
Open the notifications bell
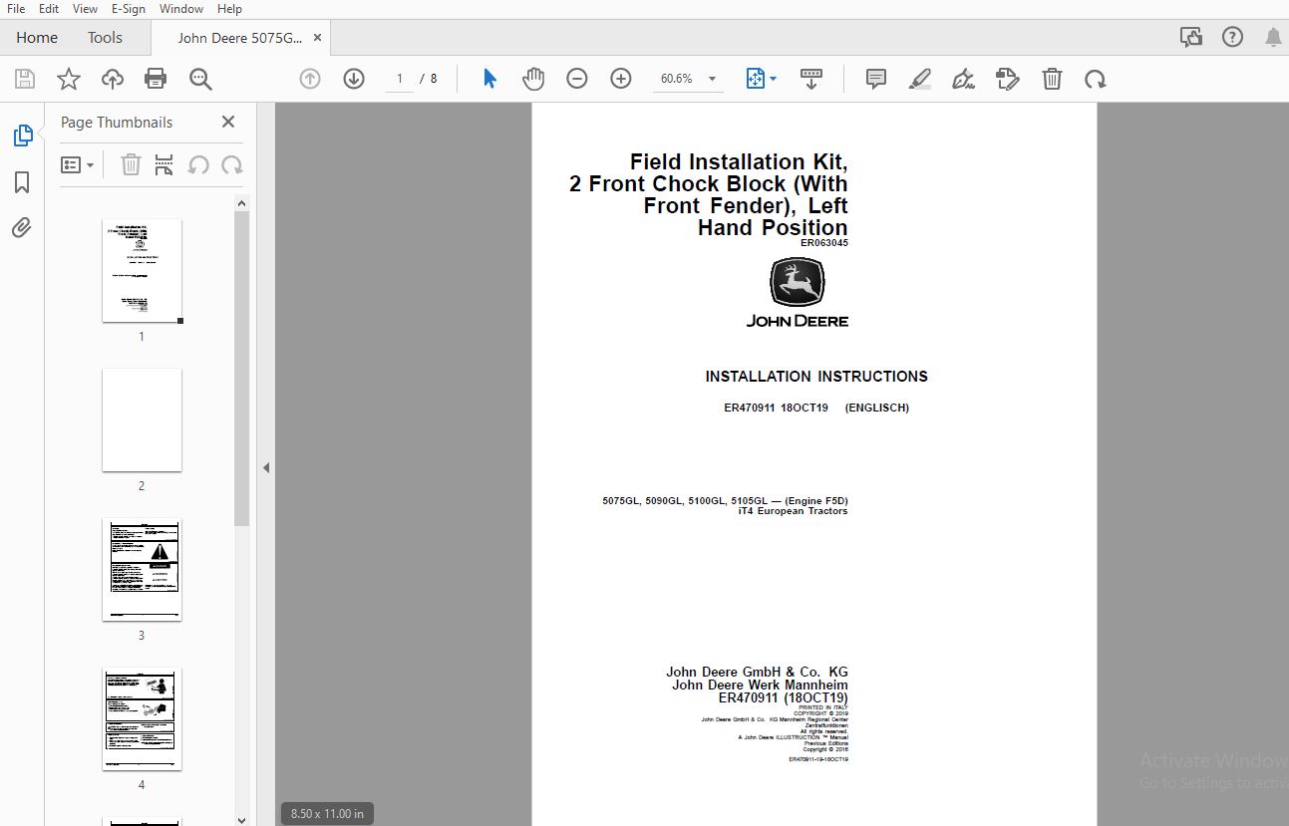click(x=1273, y=38)
